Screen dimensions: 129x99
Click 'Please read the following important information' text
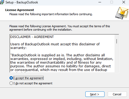51,14
